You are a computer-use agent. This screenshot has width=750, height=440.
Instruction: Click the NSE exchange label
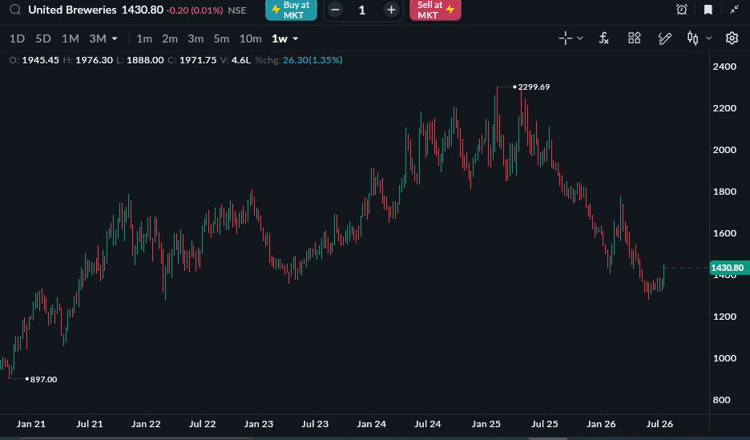[x=237, y=10]
